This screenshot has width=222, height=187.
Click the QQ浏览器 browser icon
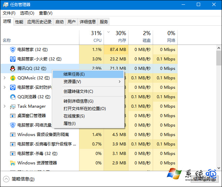click(x=13, y=97)
